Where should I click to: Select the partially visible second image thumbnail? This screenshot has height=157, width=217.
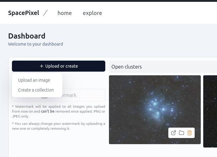click(x=210, y=110)
